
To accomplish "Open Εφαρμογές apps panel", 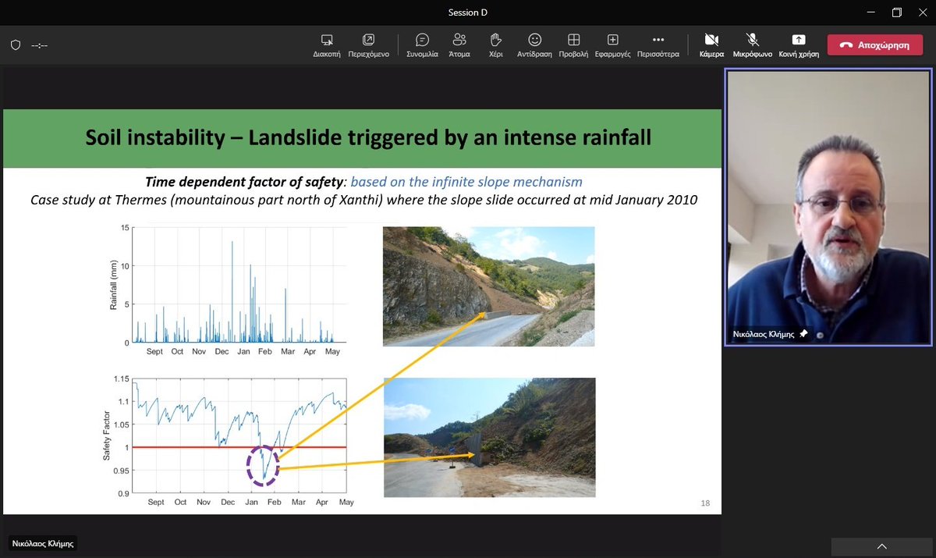I will pyautogui.click(x=612, y=45).
